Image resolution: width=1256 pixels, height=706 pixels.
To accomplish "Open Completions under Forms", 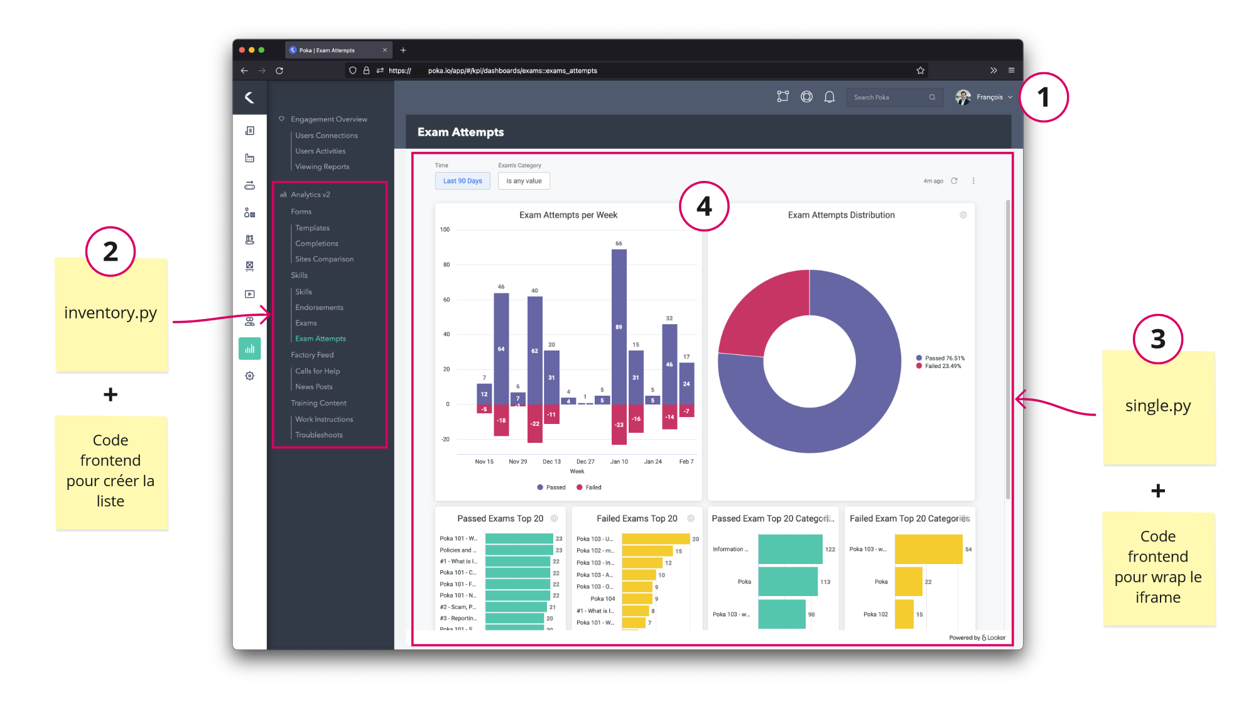I will tap(317, 244).
